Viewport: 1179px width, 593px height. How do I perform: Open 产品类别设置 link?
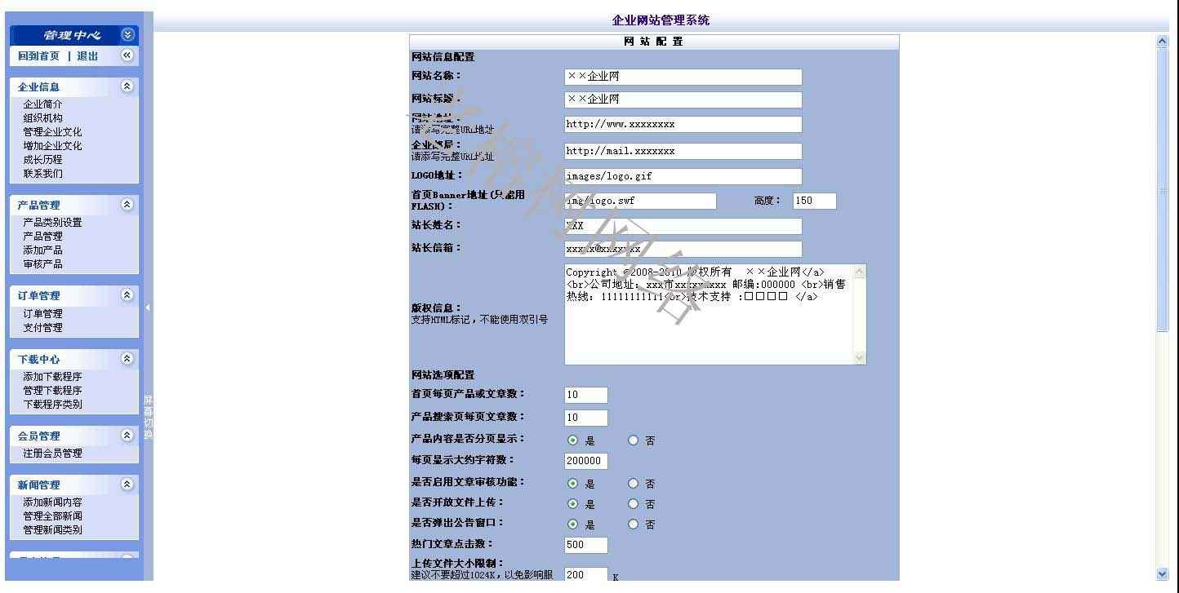(x=52, y=223)
